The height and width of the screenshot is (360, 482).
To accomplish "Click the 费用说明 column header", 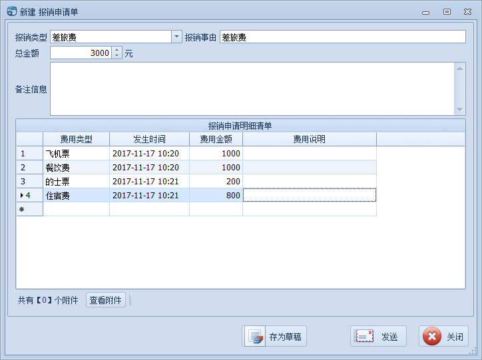I will pos(310,139).
